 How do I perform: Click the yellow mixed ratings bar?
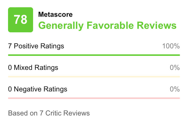point(94,77)
